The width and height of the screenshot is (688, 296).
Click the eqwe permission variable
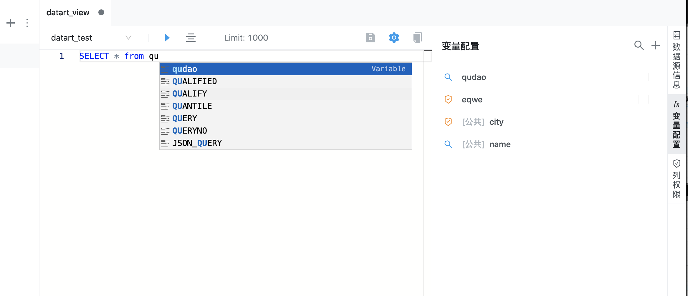(x=472, y=99)
